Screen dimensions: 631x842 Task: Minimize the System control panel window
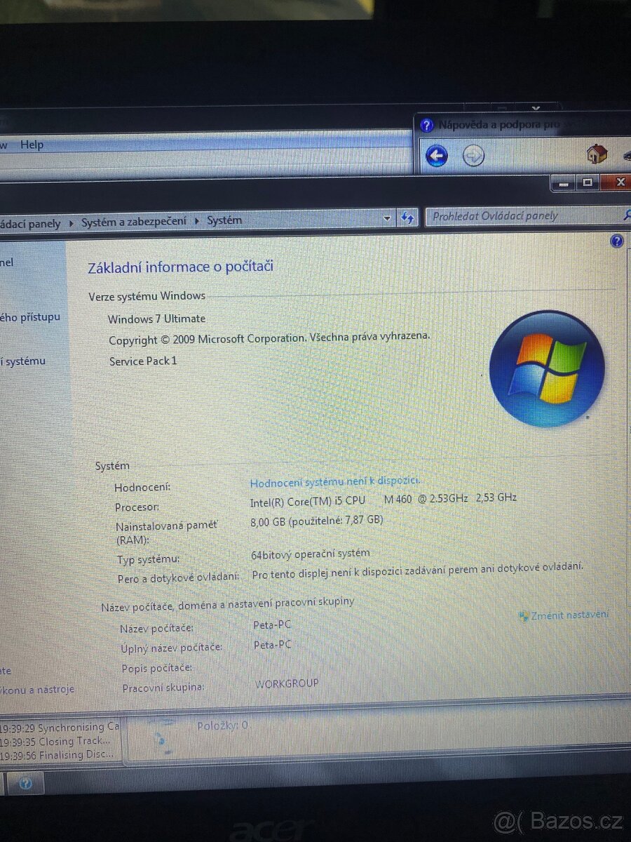562,183
